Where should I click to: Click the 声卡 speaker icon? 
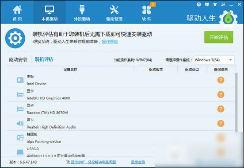20,124
